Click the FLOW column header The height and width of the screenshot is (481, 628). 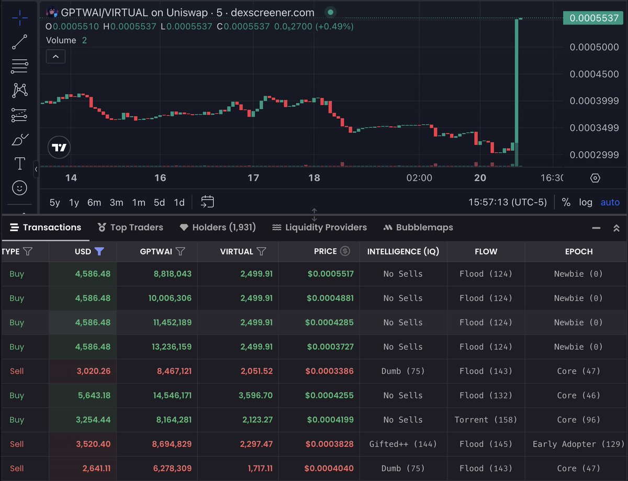tap(486, 251)
